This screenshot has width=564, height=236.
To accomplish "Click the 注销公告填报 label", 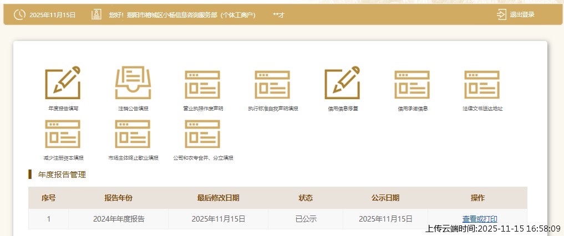I will [x=133, y=109].
